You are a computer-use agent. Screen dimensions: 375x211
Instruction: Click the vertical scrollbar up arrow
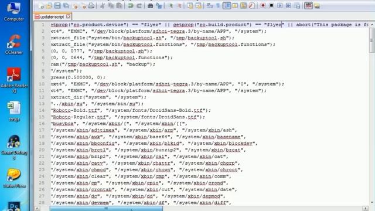tap(372, 24)
